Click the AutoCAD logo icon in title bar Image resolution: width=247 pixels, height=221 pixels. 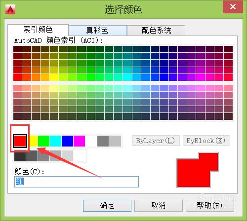(10, 9)
